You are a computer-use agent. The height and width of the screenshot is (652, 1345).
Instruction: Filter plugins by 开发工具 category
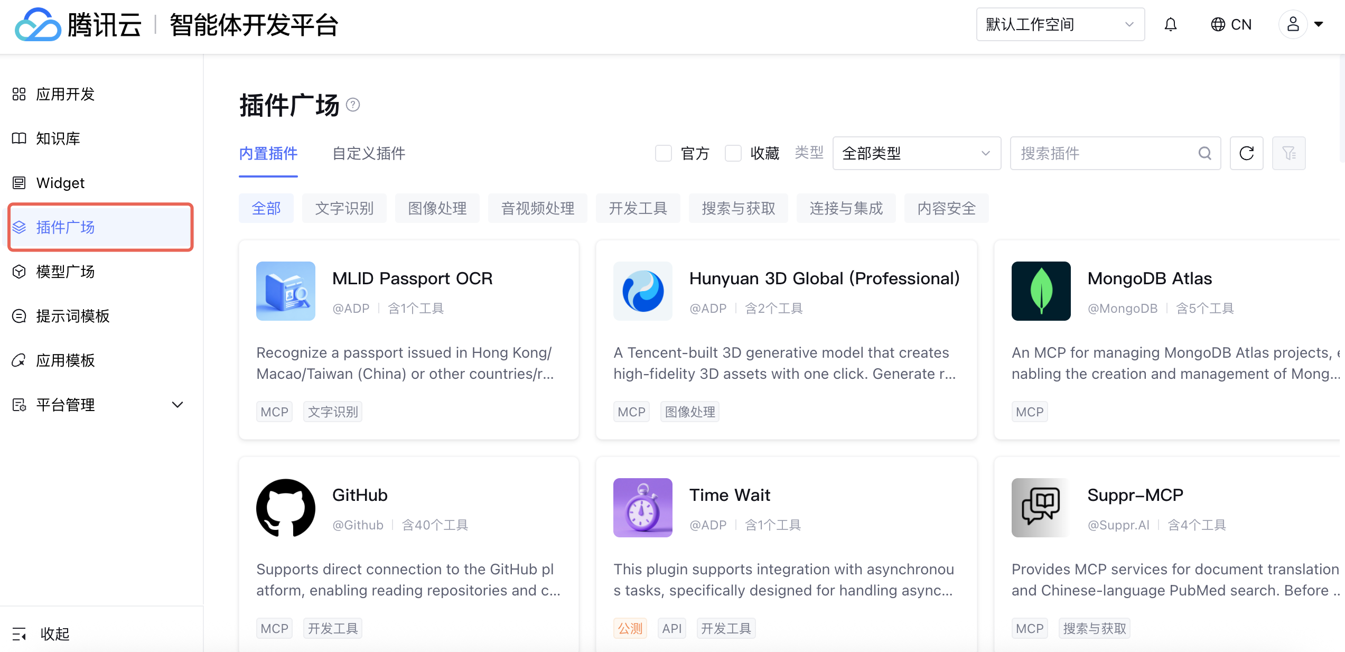pos(638,208)
